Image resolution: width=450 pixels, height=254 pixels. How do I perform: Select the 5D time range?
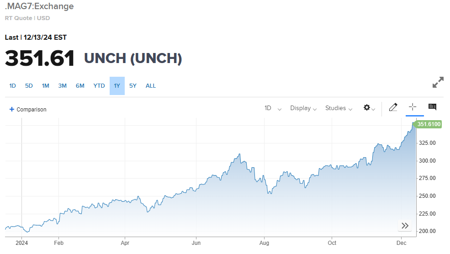click(x=29, y=86)
